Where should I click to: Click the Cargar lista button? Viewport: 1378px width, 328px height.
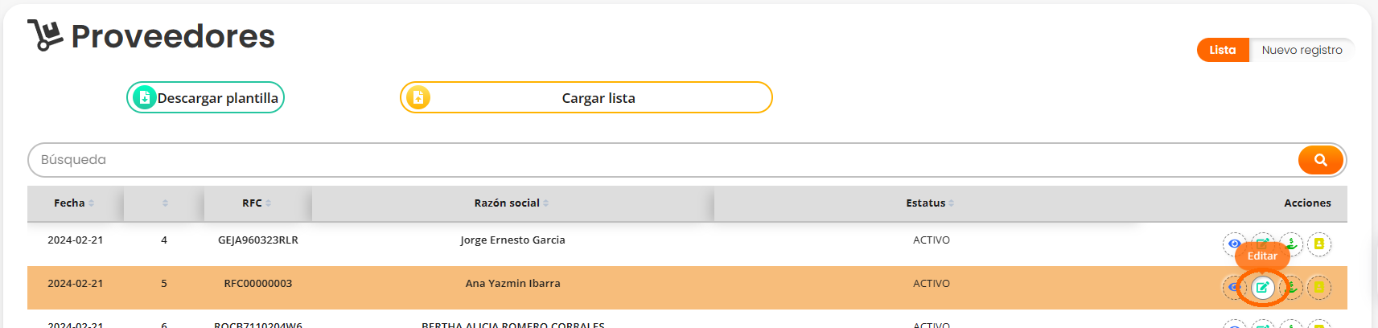[x=598, y=98]
